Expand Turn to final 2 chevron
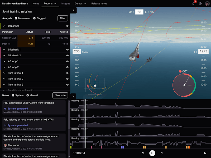This screenshot has width=211, height=158. [4, 79]
